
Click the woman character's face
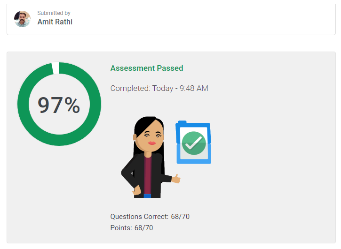[x=151, y=138]
